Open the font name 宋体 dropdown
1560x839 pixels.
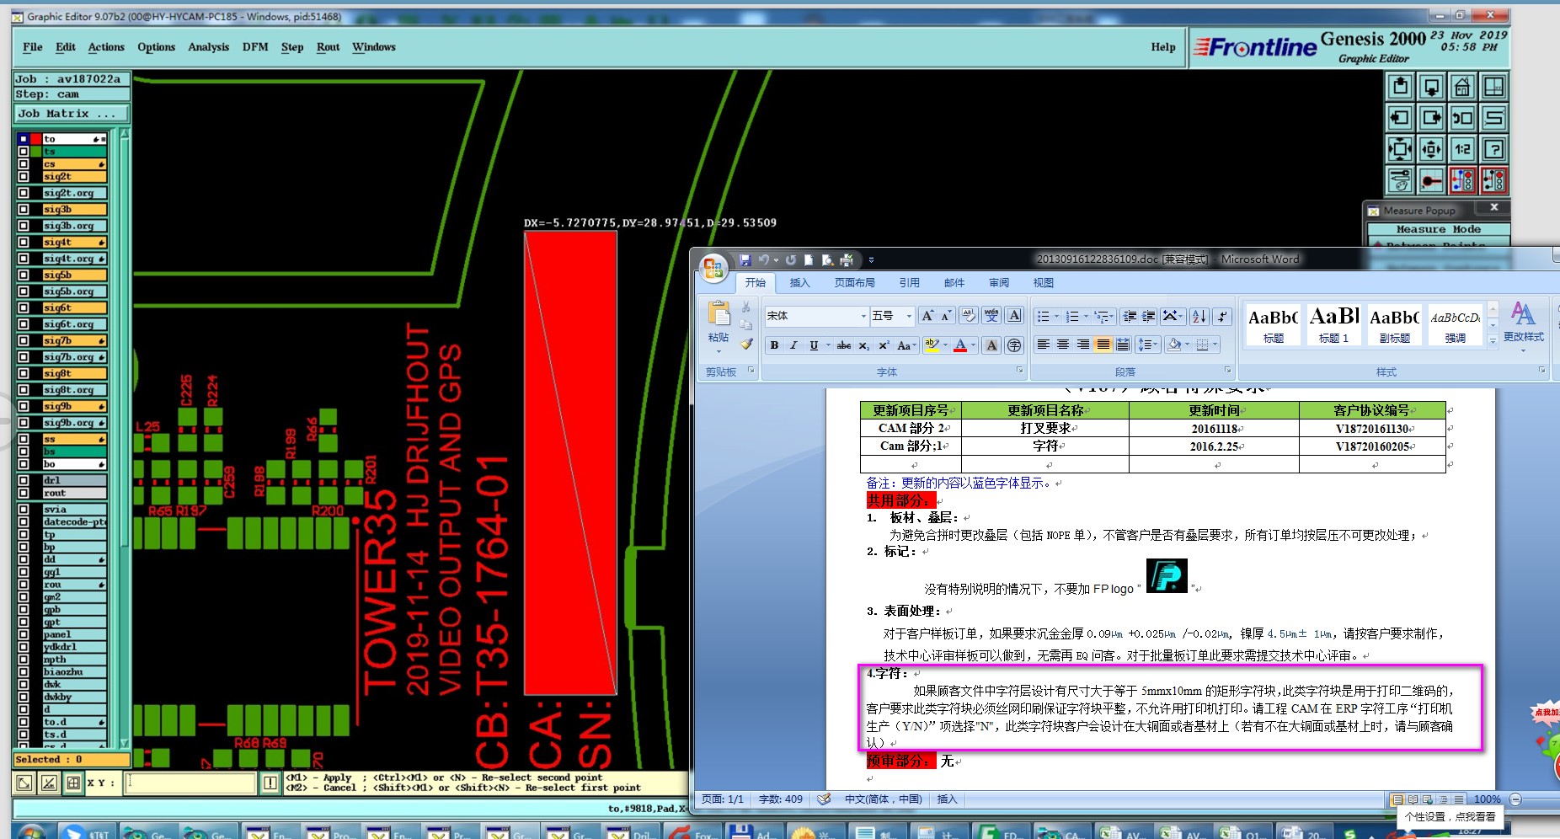point(863,316)
